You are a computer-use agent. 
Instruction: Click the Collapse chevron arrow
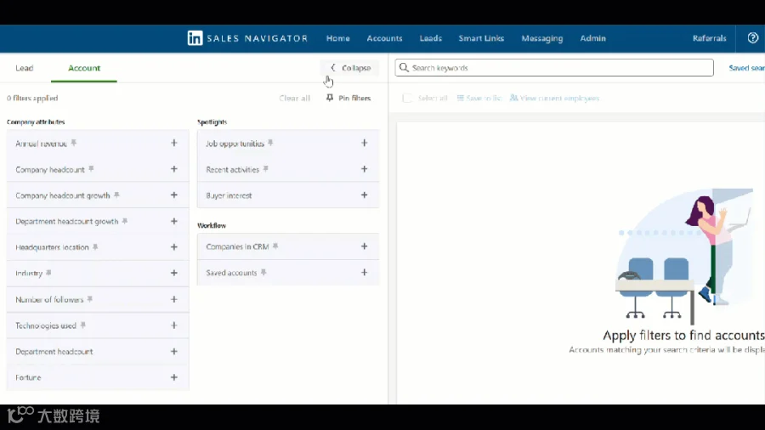pyautogui.click(x=332, y=68)
